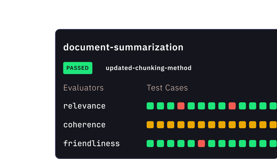Click the first amber square in coherence row
The image size is (277, 159).
[x=150, y=125]
